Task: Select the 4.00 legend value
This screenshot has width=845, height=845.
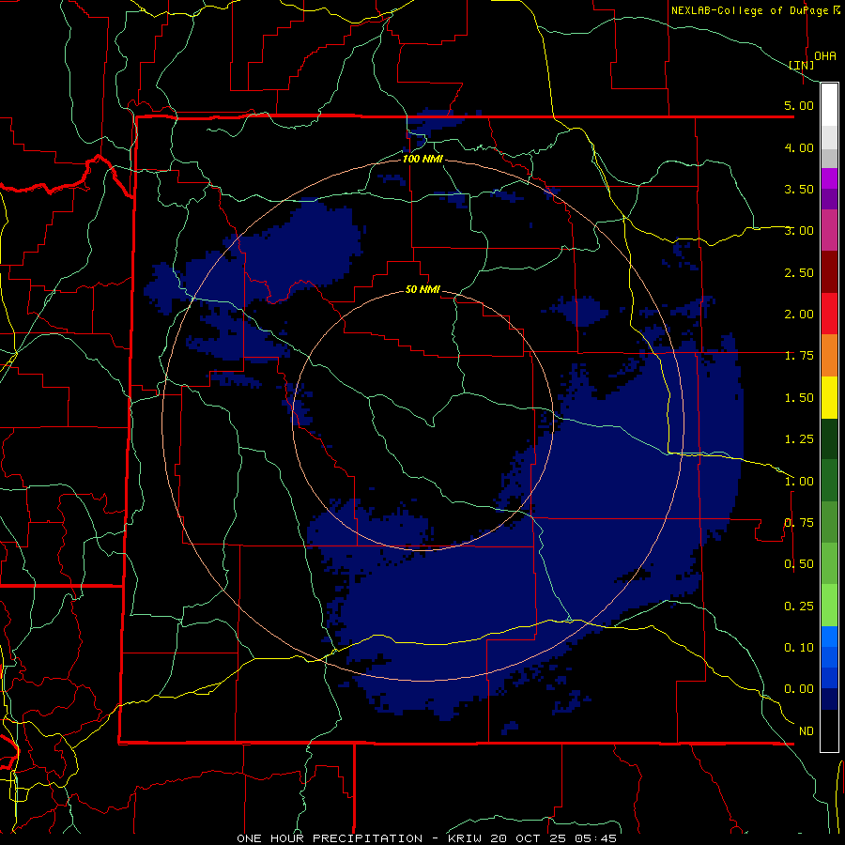Action: [x=799, y=147]
